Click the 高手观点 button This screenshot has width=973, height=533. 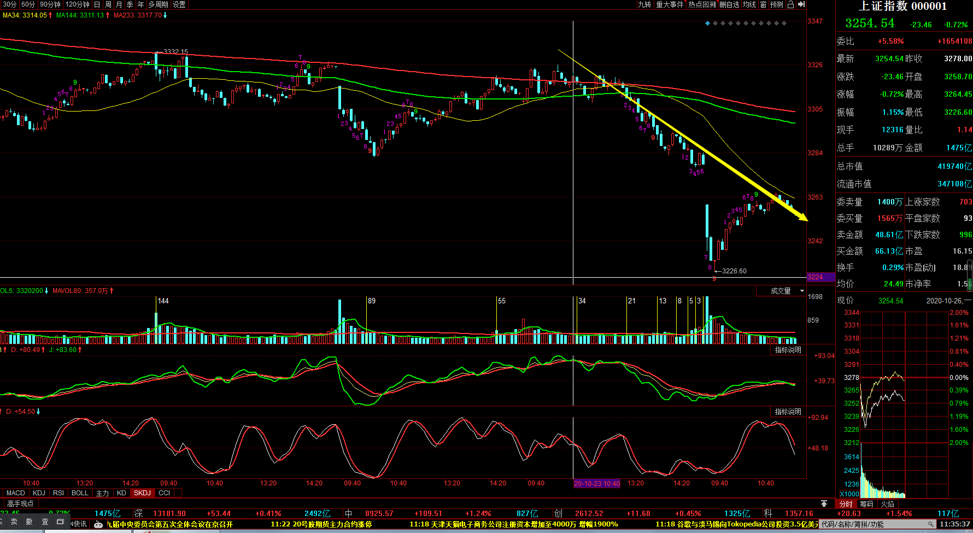[x=20, y=503]
